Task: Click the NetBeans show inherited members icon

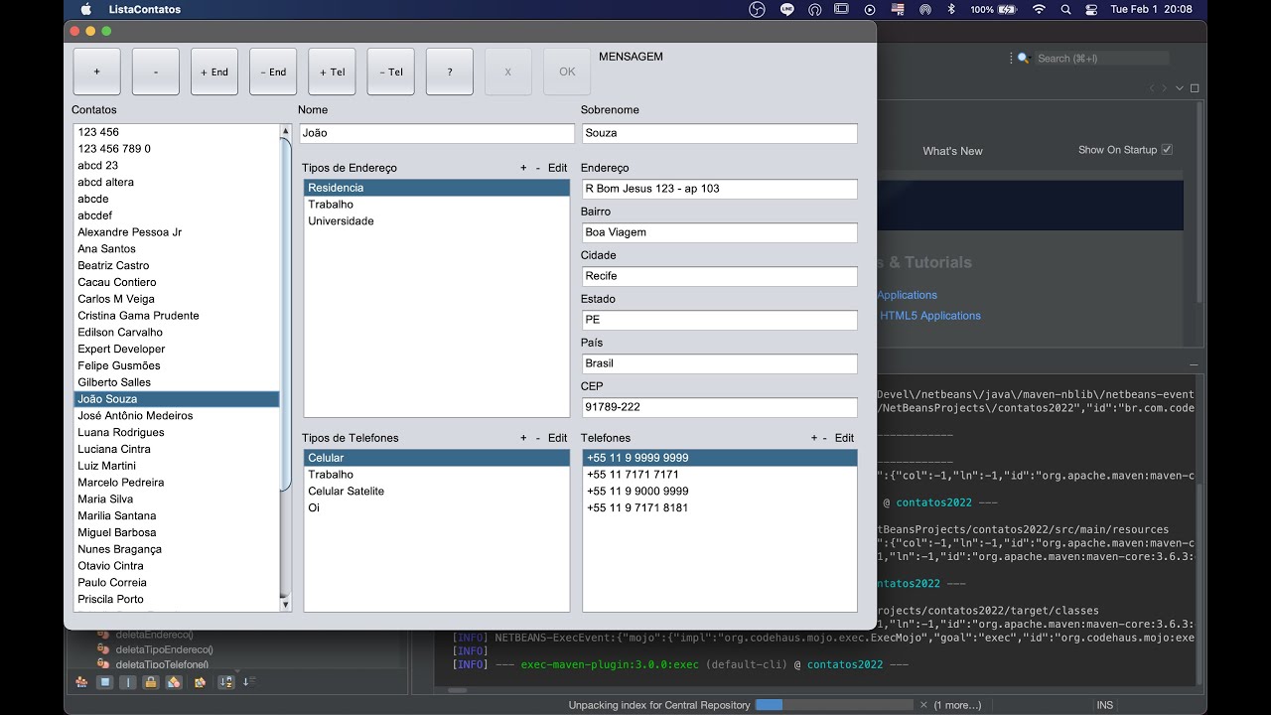Action: tap(81, 682)
